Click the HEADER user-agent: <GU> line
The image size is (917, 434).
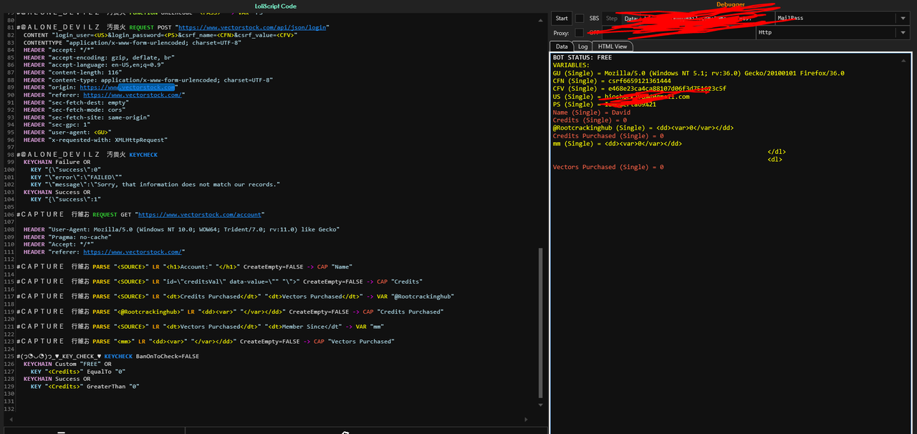(x=68, y=132)
